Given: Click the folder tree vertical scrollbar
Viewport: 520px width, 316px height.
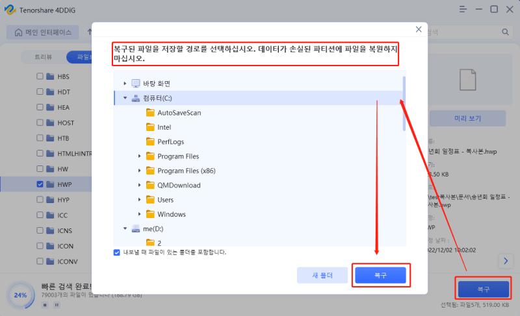Looking at the screenshot, I should pyautogui.click(x=404, y=104).
